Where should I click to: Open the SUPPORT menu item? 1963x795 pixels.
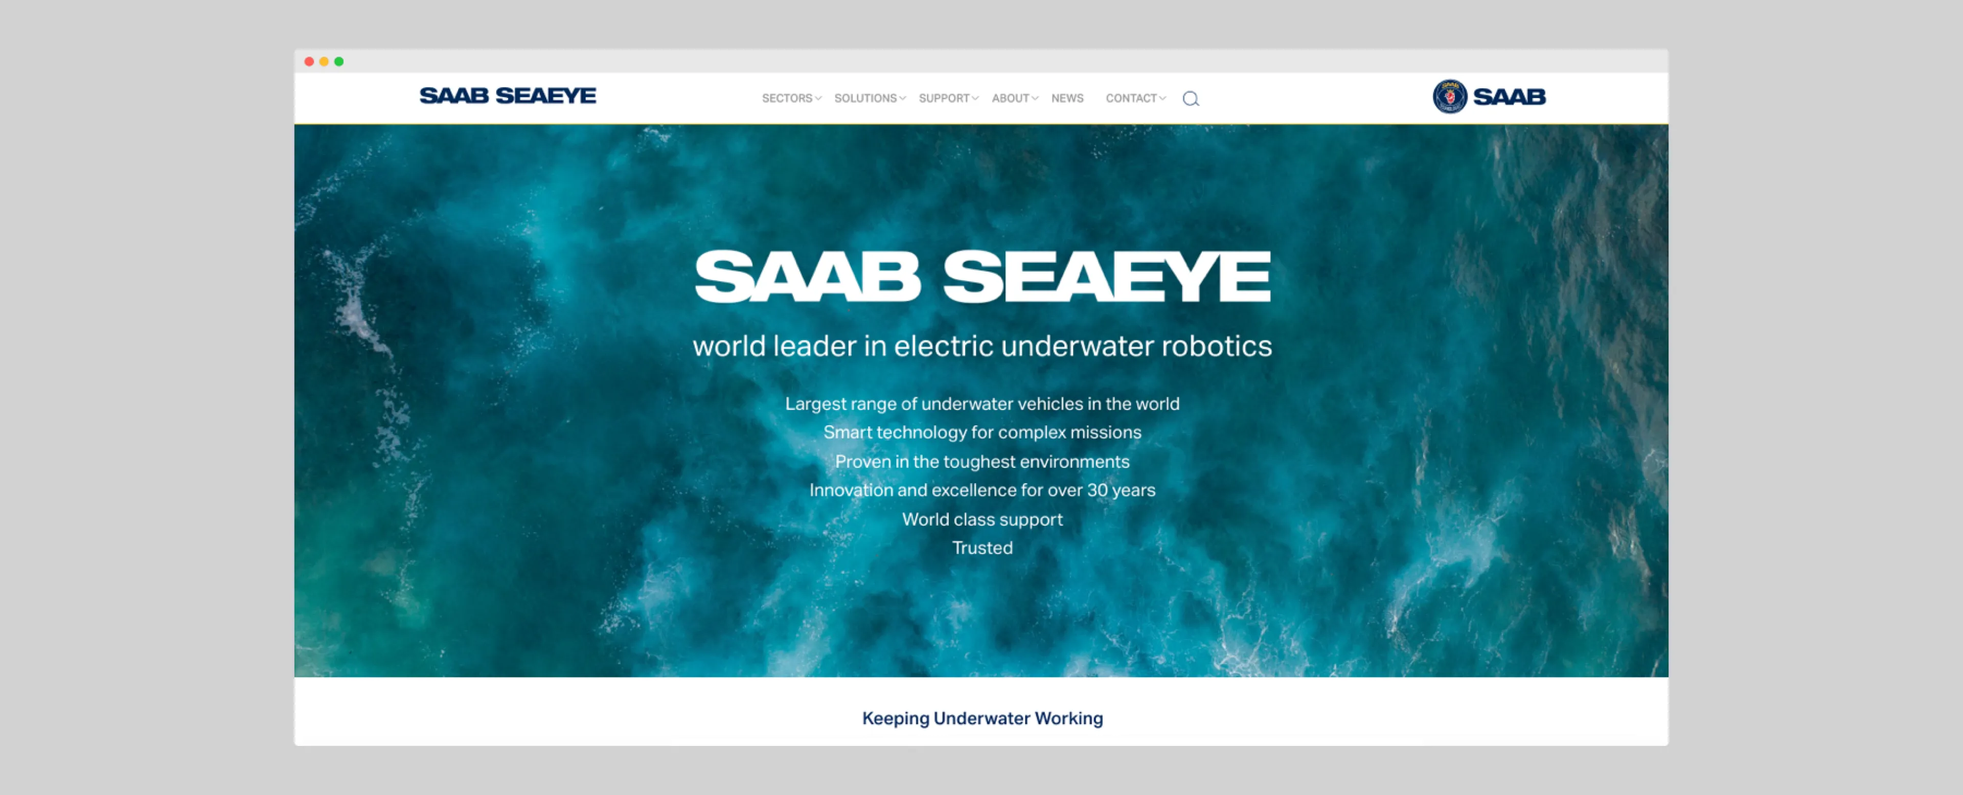(x=944, y=98)
